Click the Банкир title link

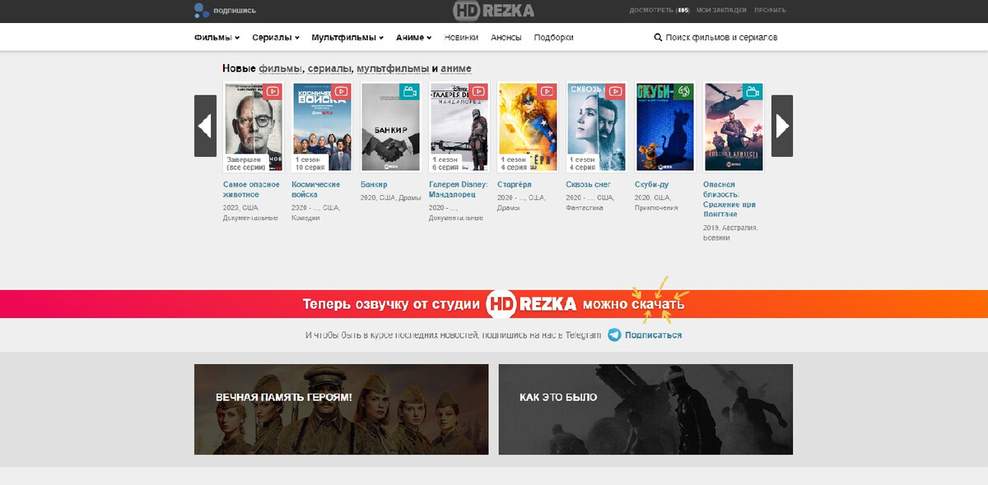374,185
